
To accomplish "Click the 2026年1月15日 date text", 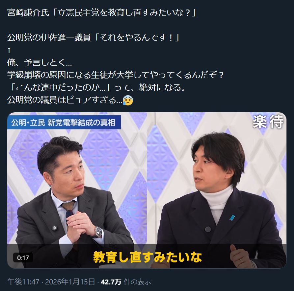I will pyautogui.click(x=70, y=281).
